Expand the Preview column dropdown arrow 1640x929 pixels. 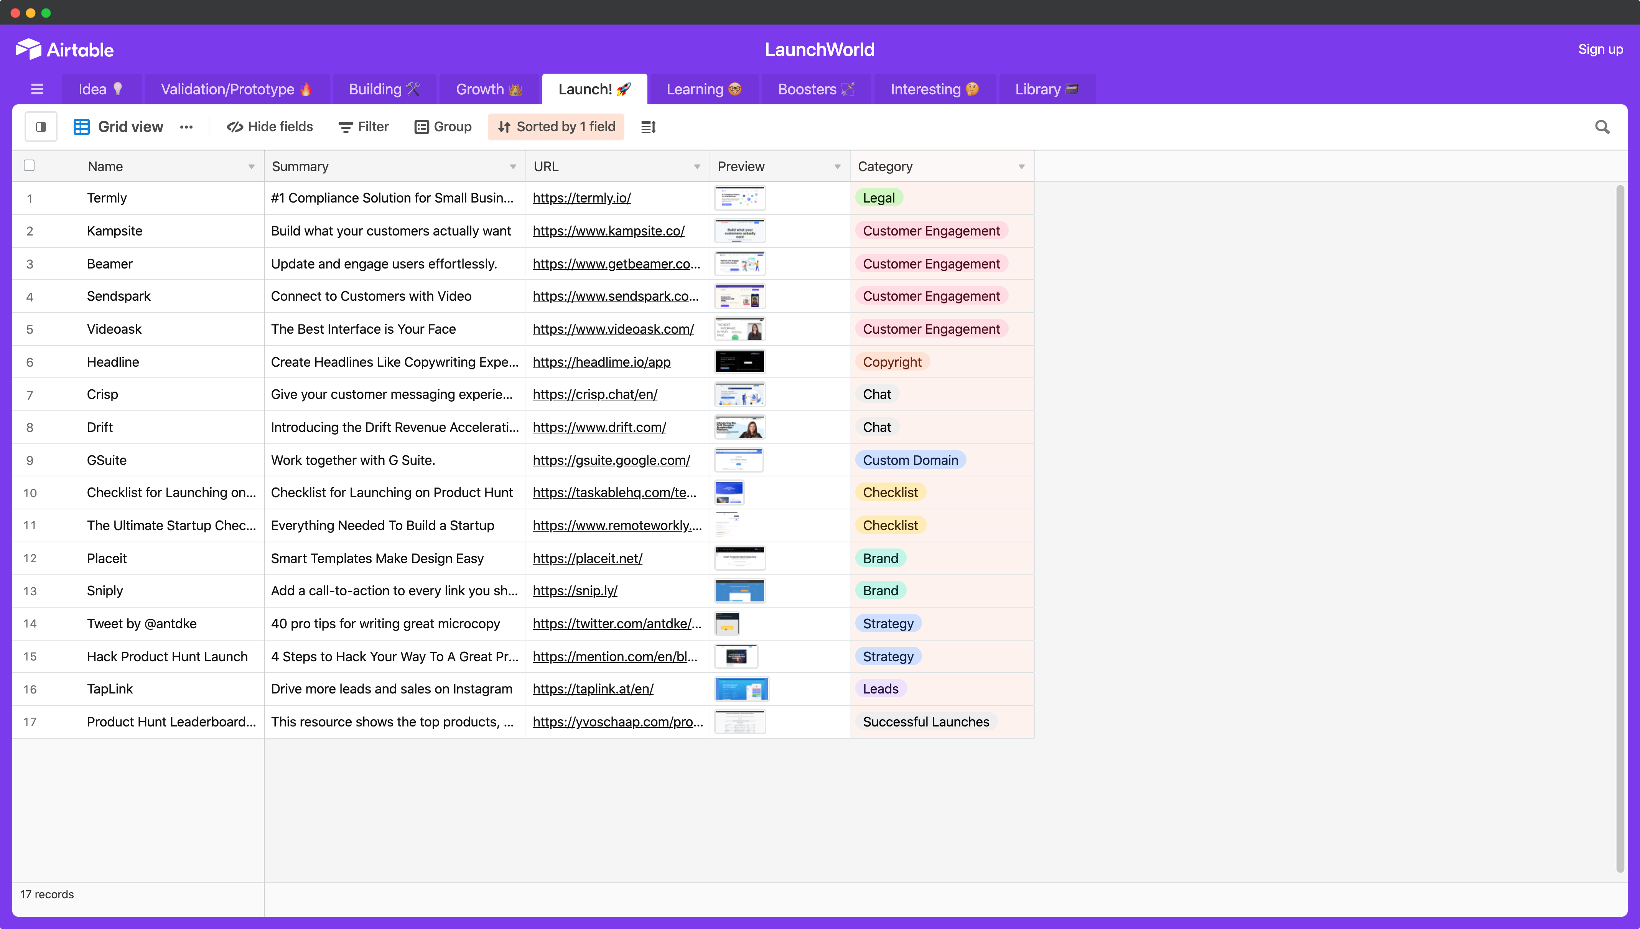pos(838,166)
